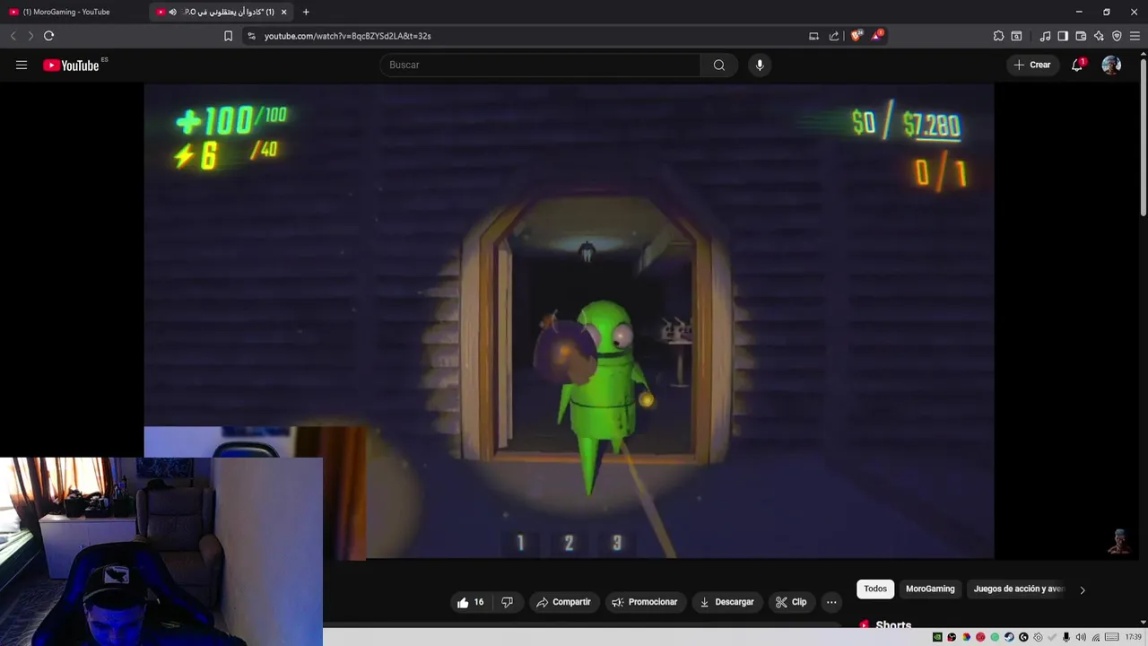Viewport: 1148px width, 646px height.
Task: Open more actions three-dot menu
Action: pos(831,602)
